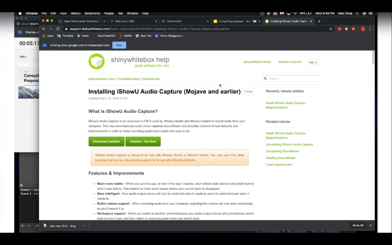Open the Translate bookmark

(65, 36)
